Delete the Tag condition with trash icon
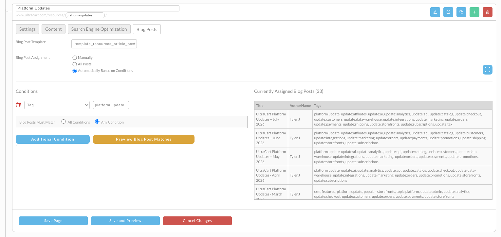The width and height of the screenshot is (501, 237). (x=18, y=105)
